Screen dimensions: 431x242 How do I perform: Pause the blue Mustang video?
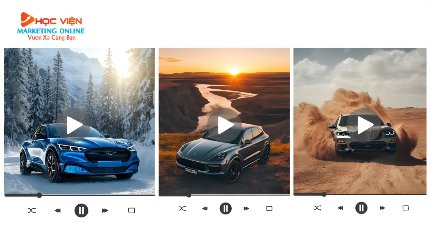click(82, 210)
